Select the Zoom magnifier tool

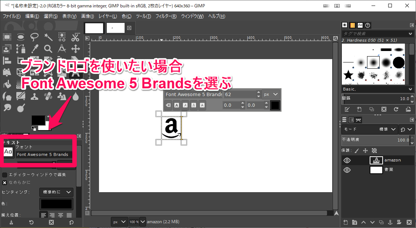pos(48,49)
